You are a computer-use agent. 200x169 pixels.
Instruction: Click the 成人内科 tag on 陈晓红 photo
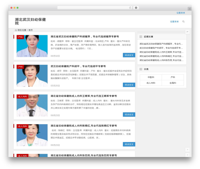pyautogui.click(x=22, y=126)
